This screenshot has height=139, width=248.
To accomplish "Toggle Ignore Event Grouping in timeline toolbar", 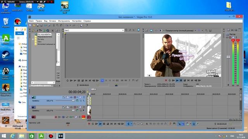I will pyautogui.click(x=198, y=124).
